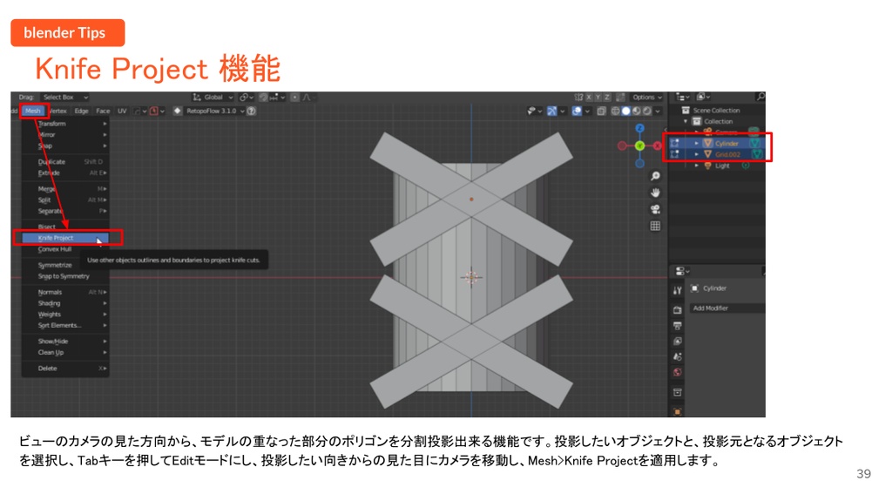The image size is (892, 501).
Task: Open the Transform submenu
Action: coord(64,124)
